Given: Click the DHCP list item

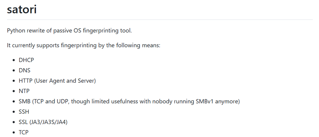Looking at the screenshot, I should pyautogui.click(x=26, y=60).
